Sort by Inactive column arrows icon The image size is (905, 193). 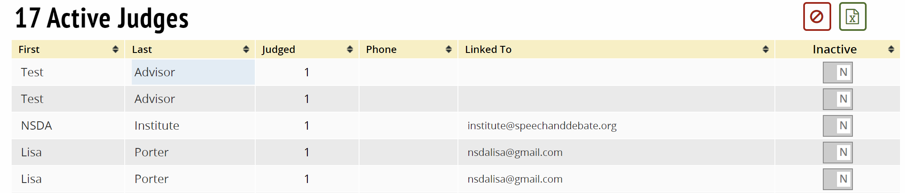pyautogui.click(x=891, y=50)
